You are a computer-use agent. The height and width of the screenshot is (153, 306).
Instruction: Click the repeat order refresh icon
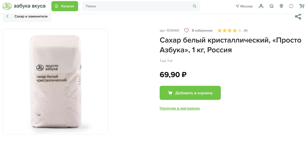(x=291, y=6)
